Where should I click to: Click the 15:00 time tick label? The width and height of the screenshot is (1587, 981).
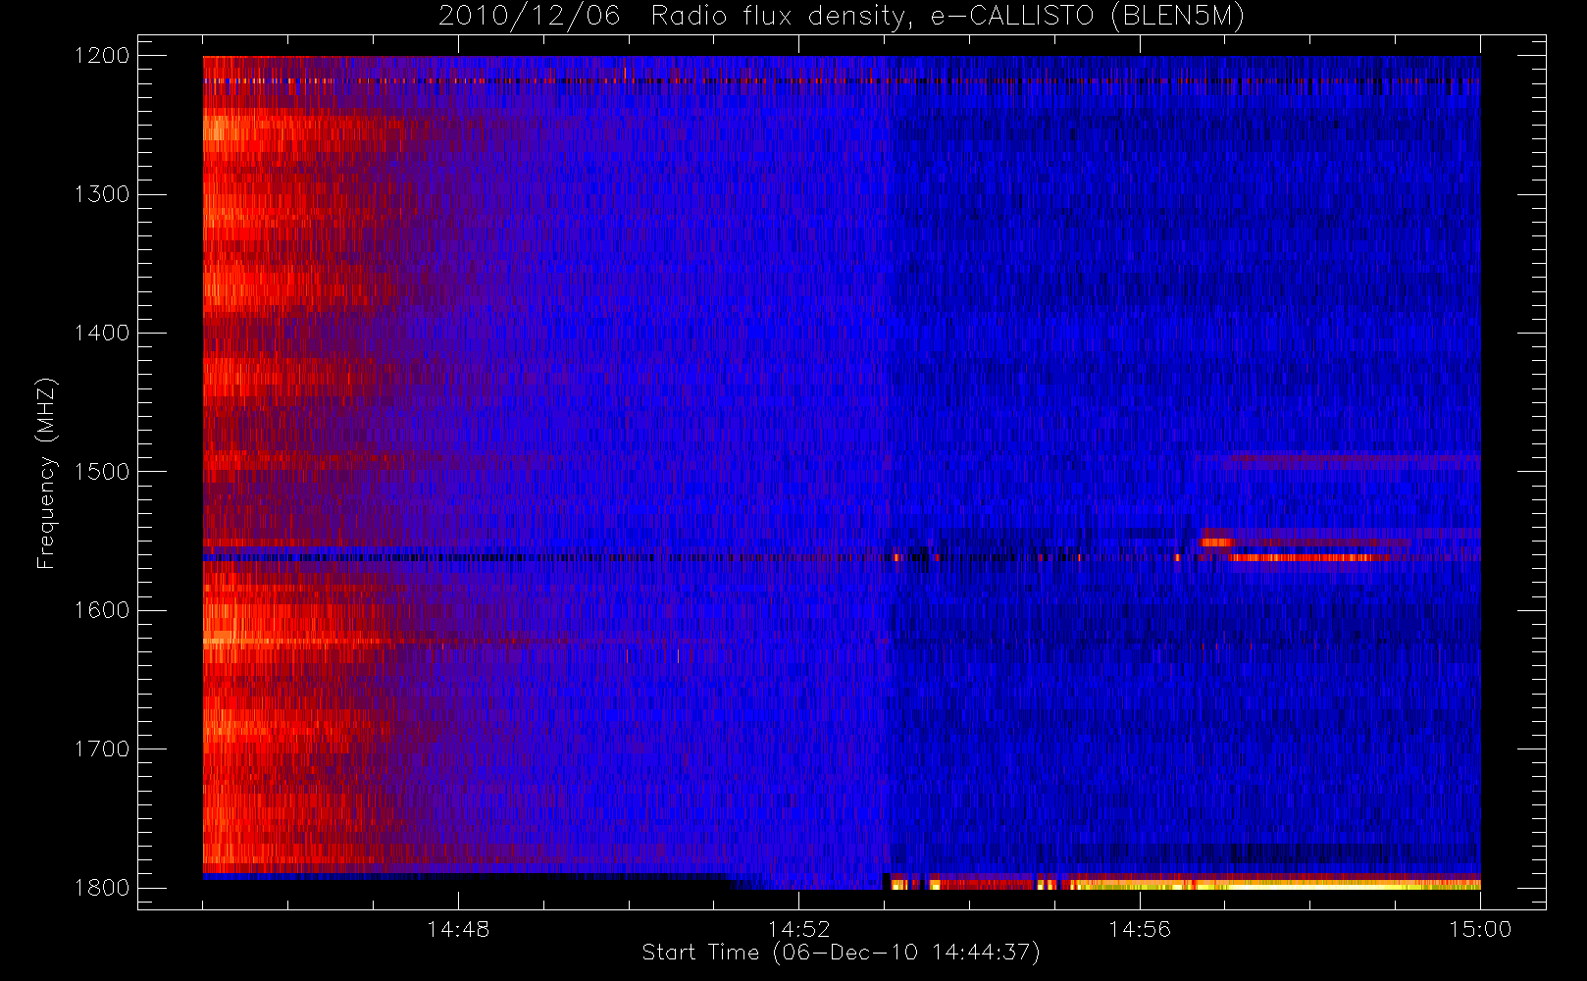(1480, 929)
